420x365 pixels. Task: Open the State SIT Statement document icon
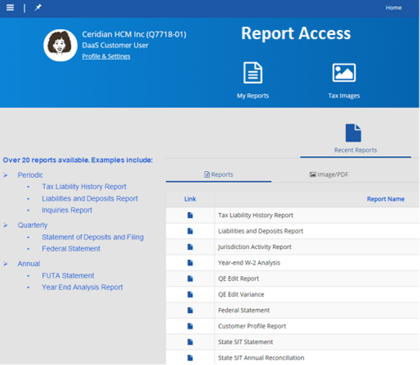tap(189, 341)
